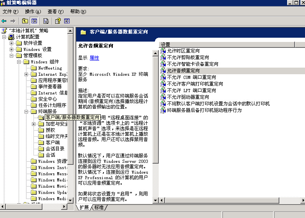Viewport: 305px width, 218px height.
Task: Open Help via the question-mark toolbar icon
Action: pyautogui.click(x=58, y=21)
